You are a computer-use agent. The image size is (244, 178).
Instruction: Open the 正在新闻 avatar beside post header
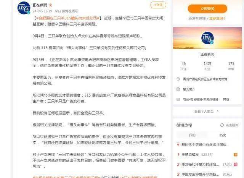pyautogui.click(x=24, y=8)
